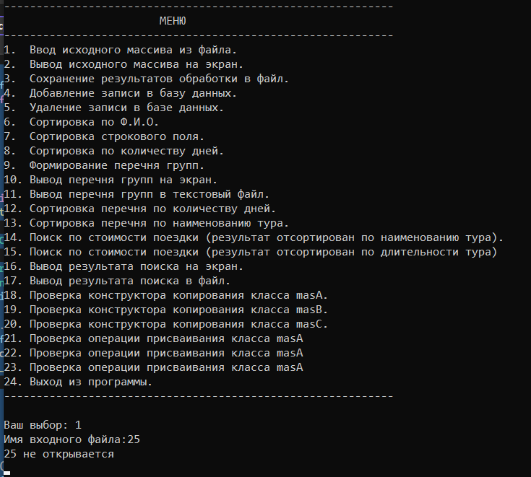Select line 15 search sorted by tour duration
This screenshot has height=477, width=531.
coord(250,252)
